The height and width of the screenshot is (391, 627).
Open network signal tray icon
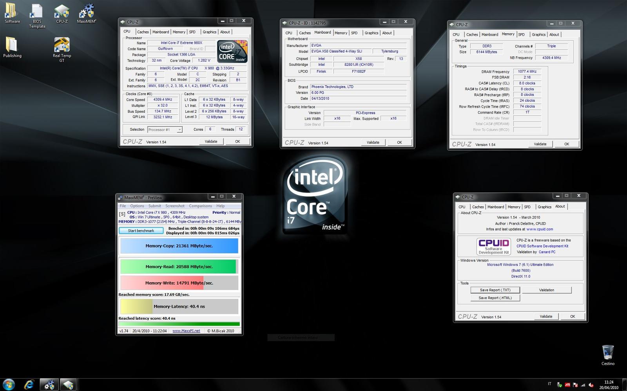click(583, 385)
